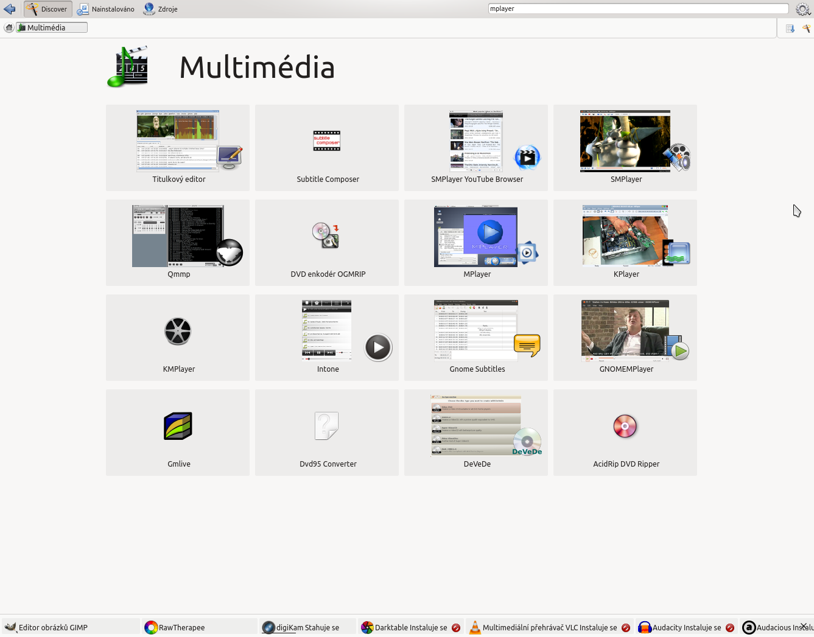The image size is (814, 637).
Task: Click the magic wand icon at top right
Action: (806, 29)
